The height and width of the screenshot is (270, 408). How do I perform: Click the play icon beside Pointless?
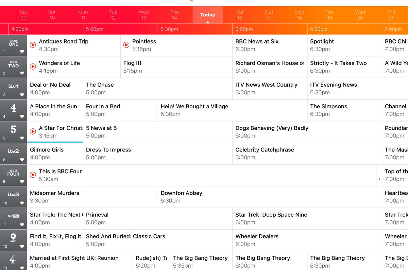[x=126, y=45]
